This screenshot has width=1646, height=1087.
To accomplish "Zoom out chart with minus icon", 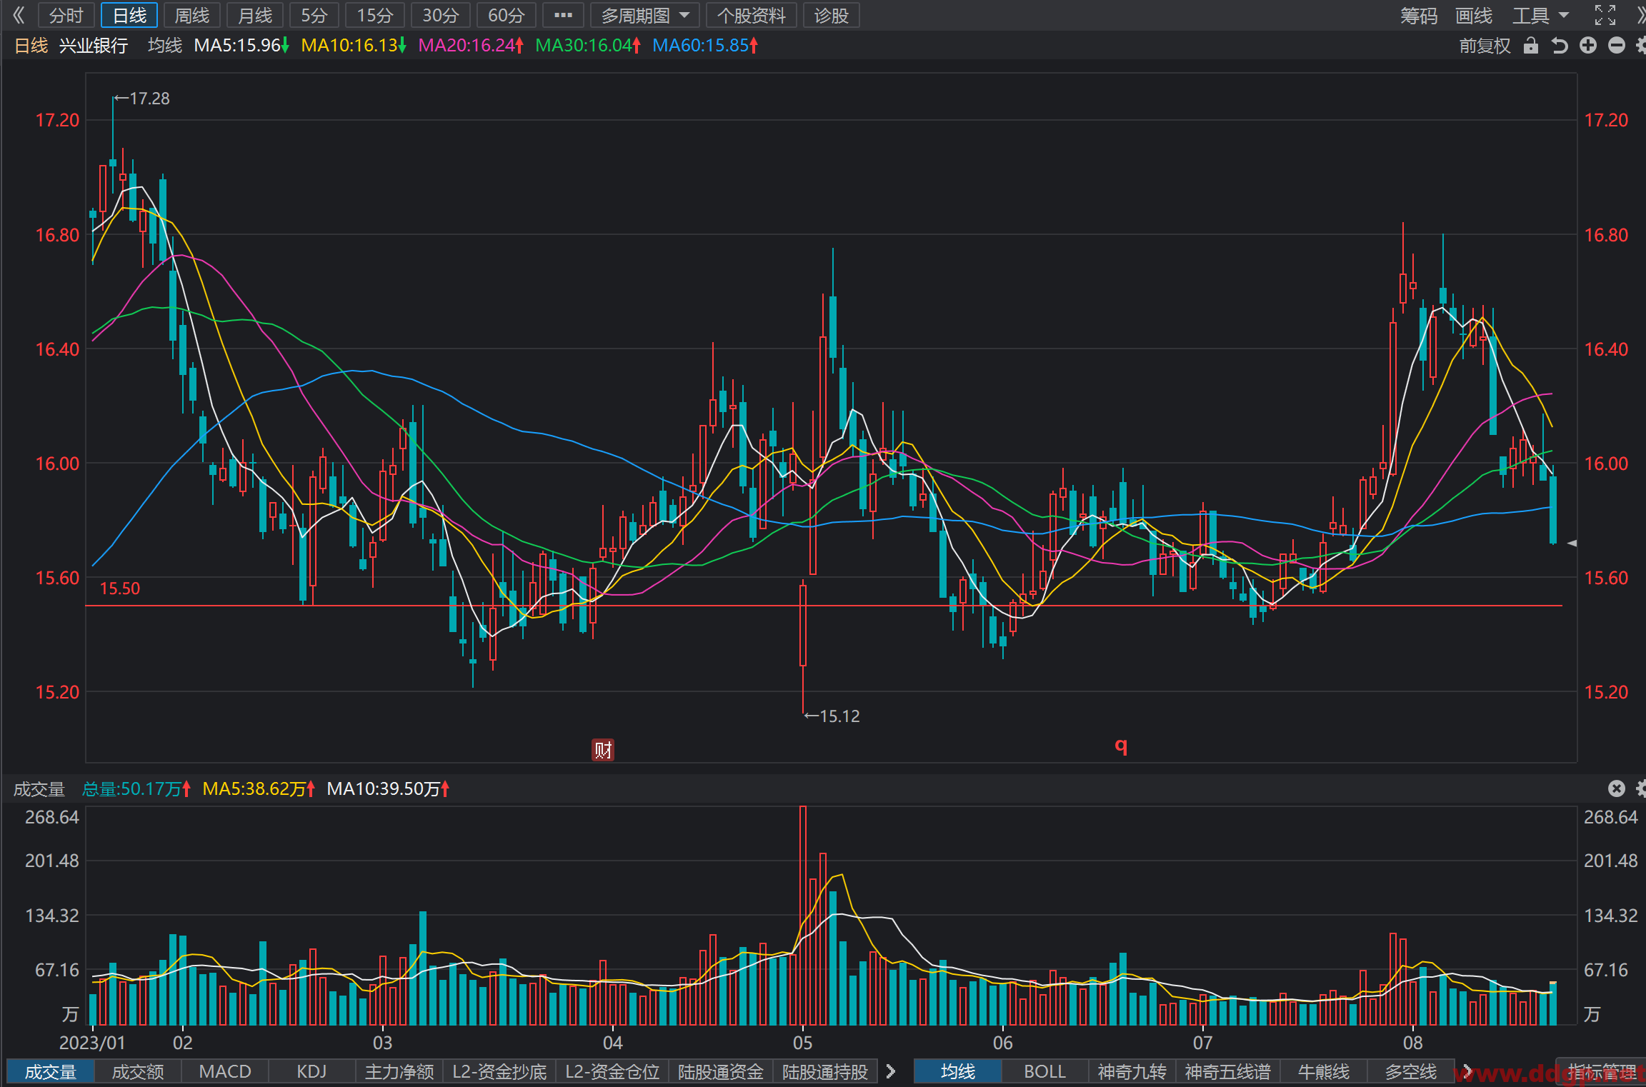I will click(1617, 46).
